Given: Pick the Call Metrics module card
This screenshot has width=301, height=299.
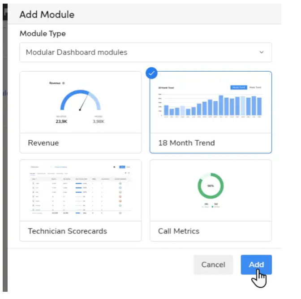Looking at the screenshot, I should [x=211, y=200].
